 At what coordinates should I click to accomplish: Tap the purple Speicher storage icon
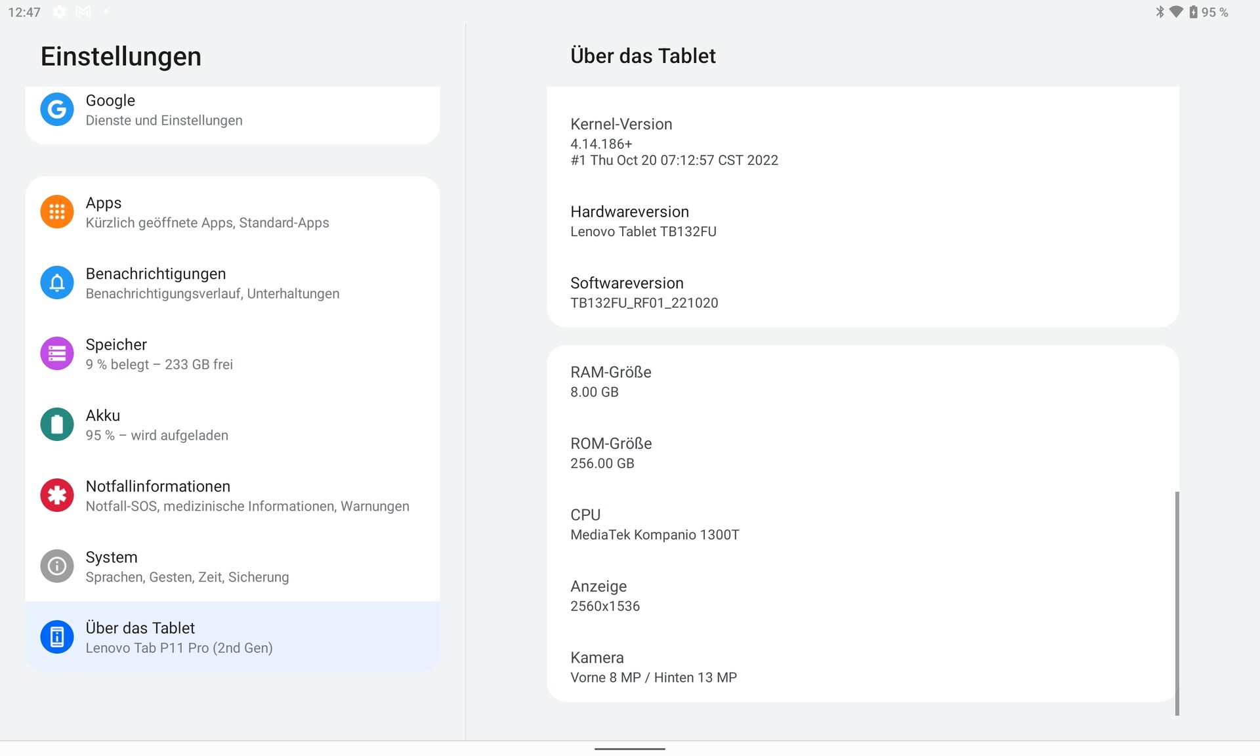pyautogui.click(x=57, y=354)
